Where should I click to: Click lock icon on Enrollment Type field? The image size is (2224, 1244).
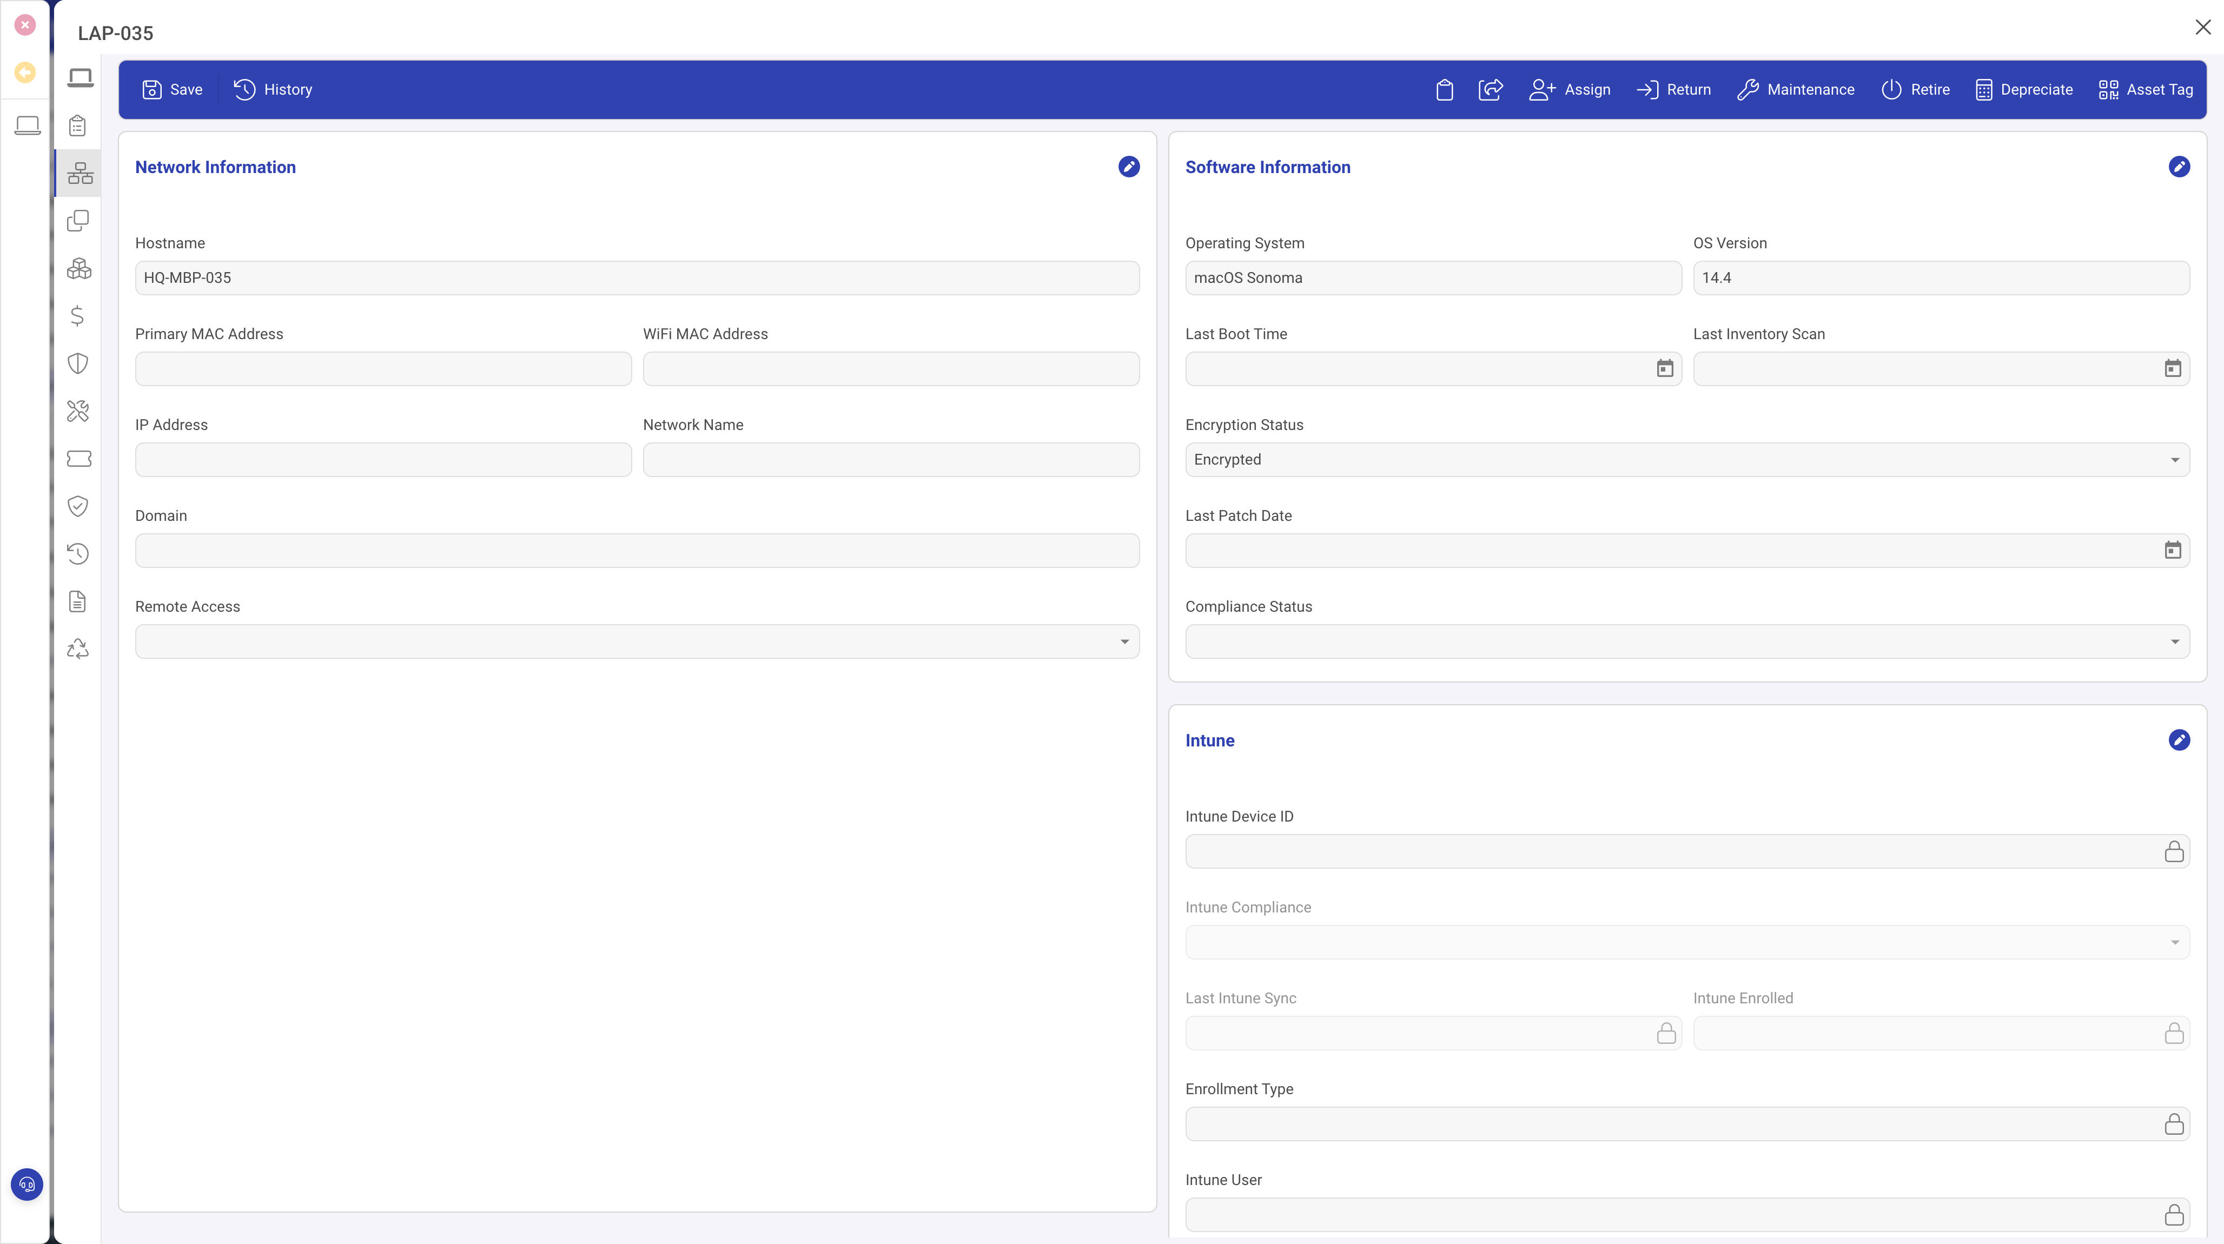[2173, 1124]
